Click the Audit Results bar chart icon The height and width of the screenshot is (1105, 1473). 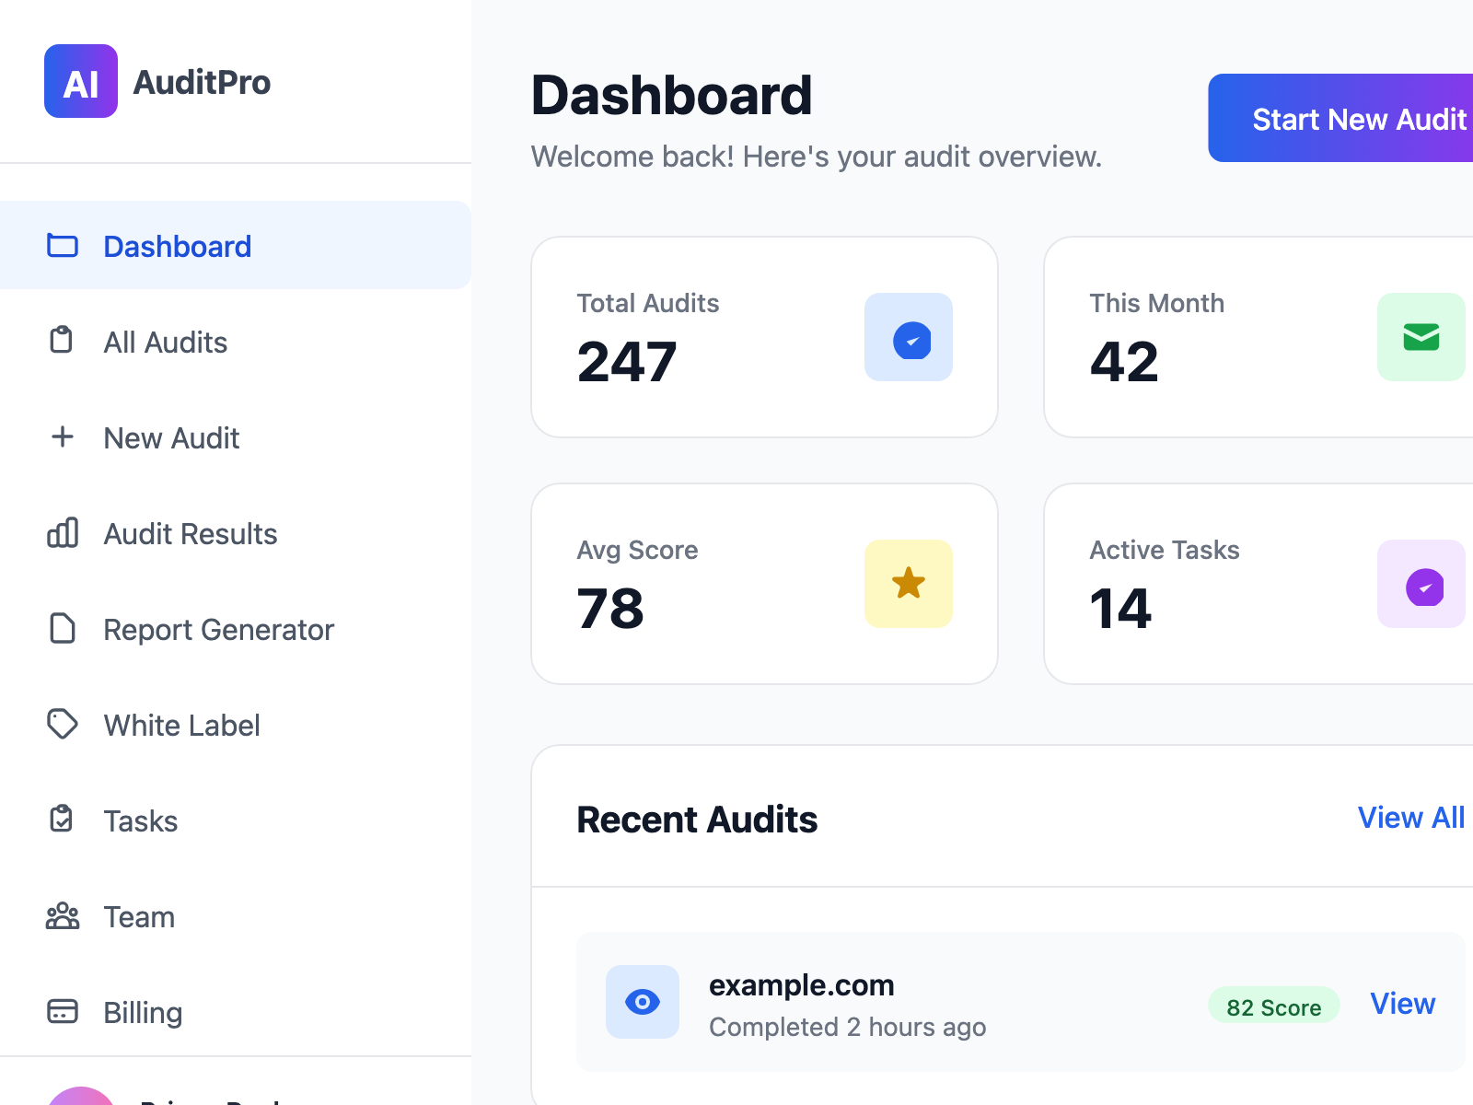63,532
